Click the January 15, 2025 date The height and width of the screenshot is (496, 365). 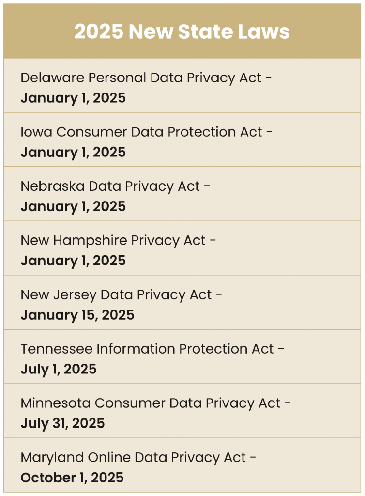77,315
